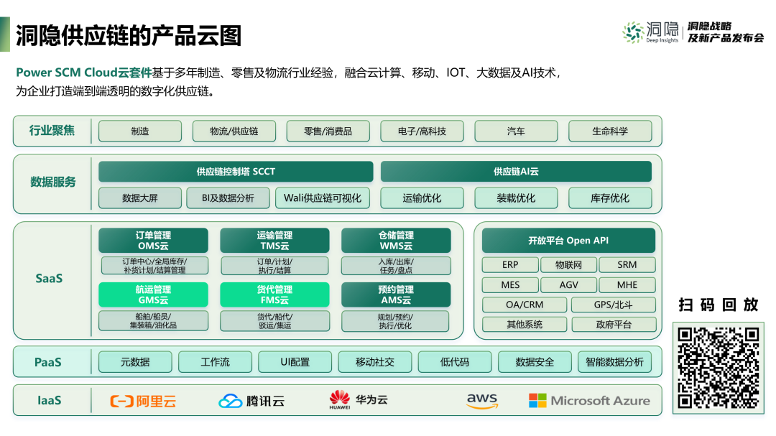Select the Tencent Cloud logo
Viewport: 776px width, 436px height.
pyautogui.click(x=250, y=400)
